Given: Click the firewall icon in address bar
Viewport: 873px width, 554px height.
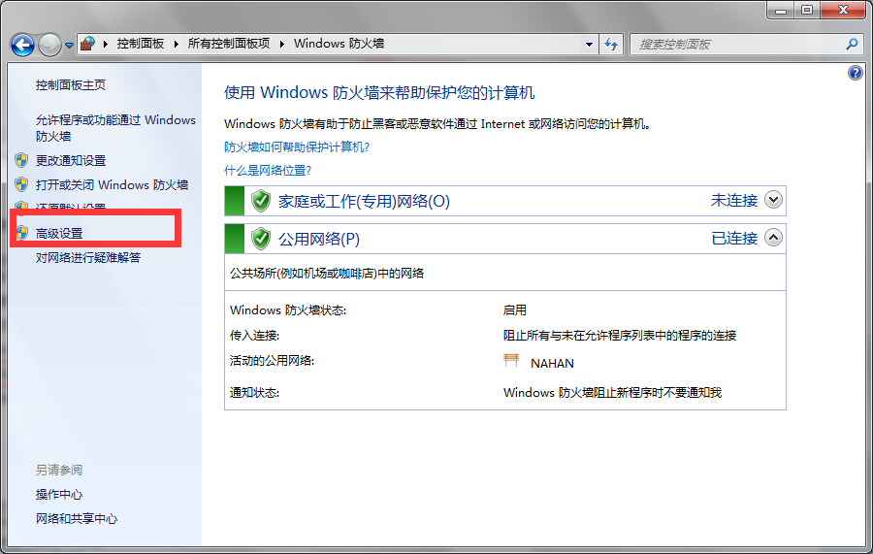Looking at the screenshot, I should tap(87, 44).
